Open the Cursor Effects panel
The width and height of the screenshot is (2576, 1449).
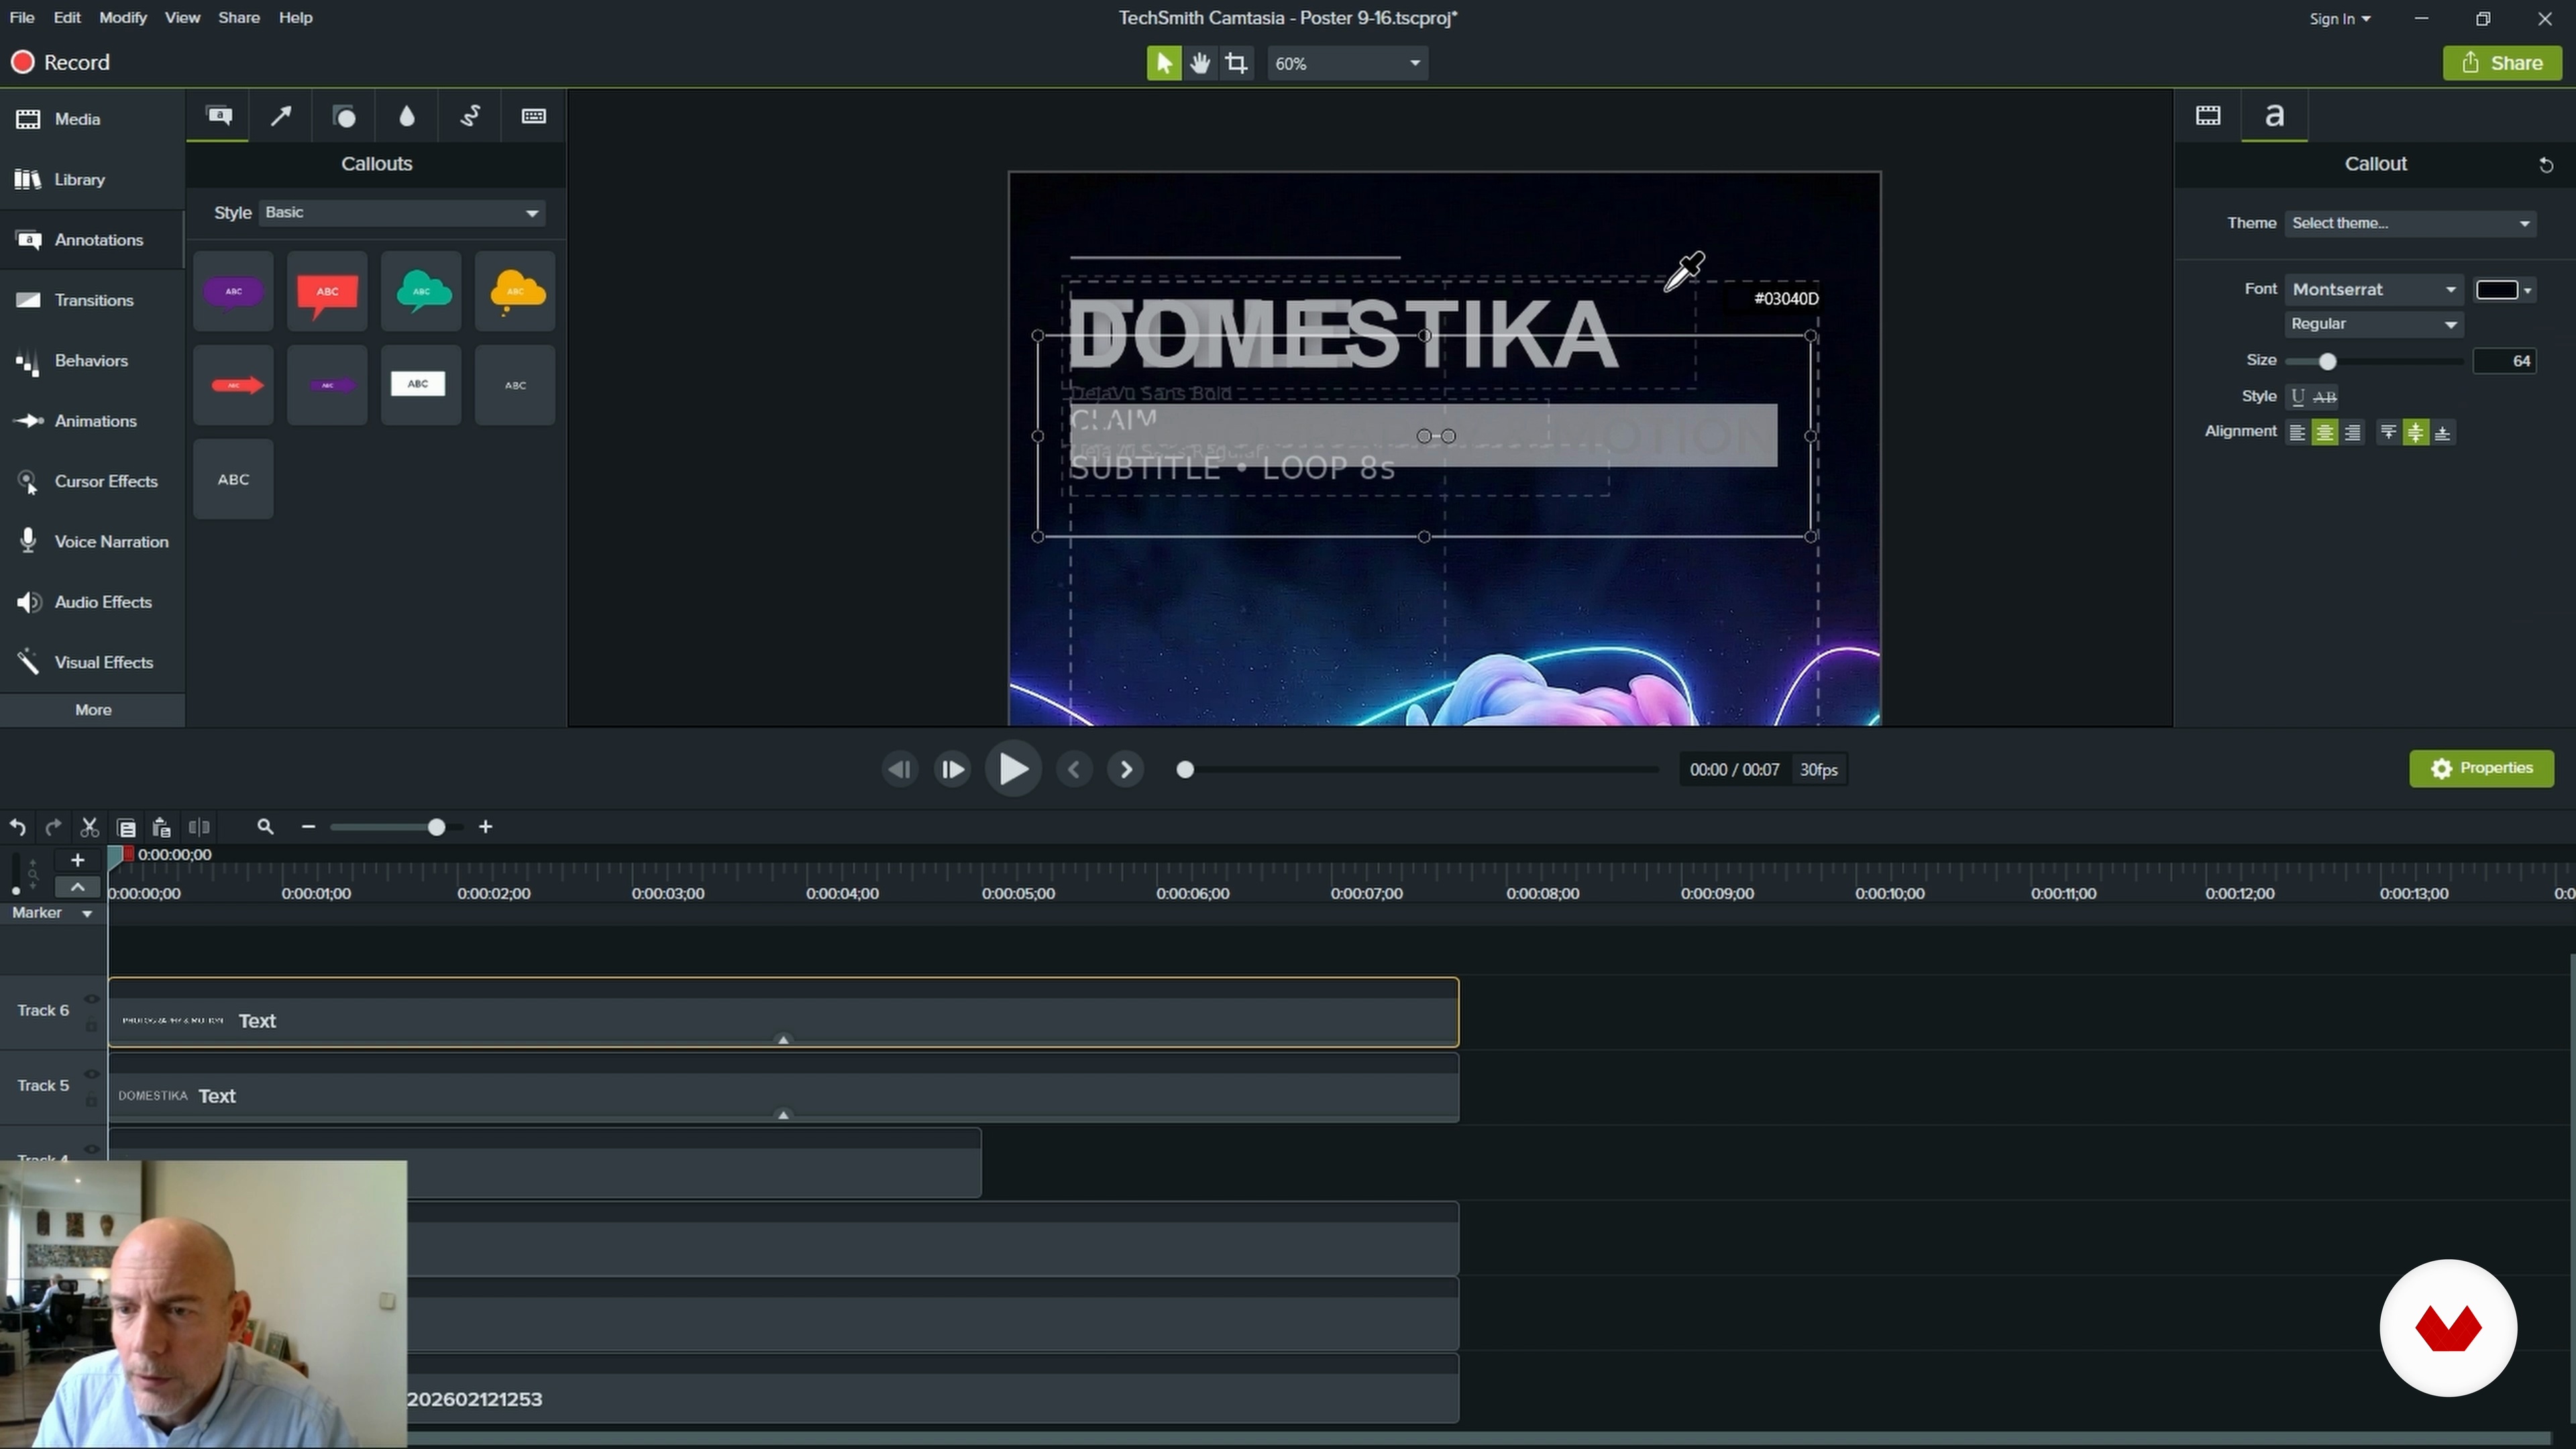pos(92,482)
